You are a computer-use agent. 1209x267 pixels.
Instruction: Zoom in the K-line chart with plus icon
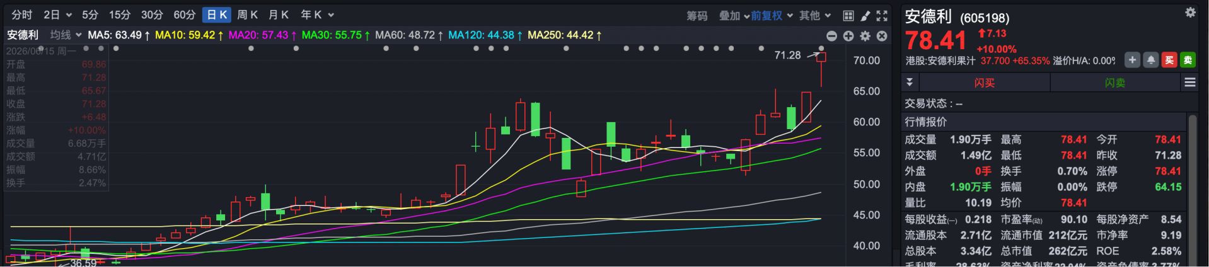tap(848, 36)
